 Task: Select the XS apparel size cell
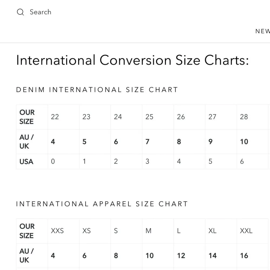click(86, 231)
